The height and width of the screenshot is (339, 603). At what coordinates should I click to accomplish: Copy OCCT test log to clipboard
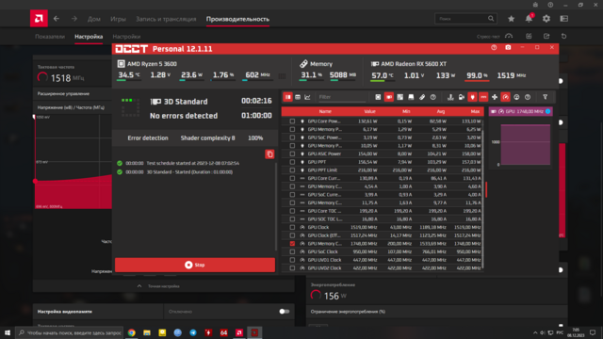[269, 154]
